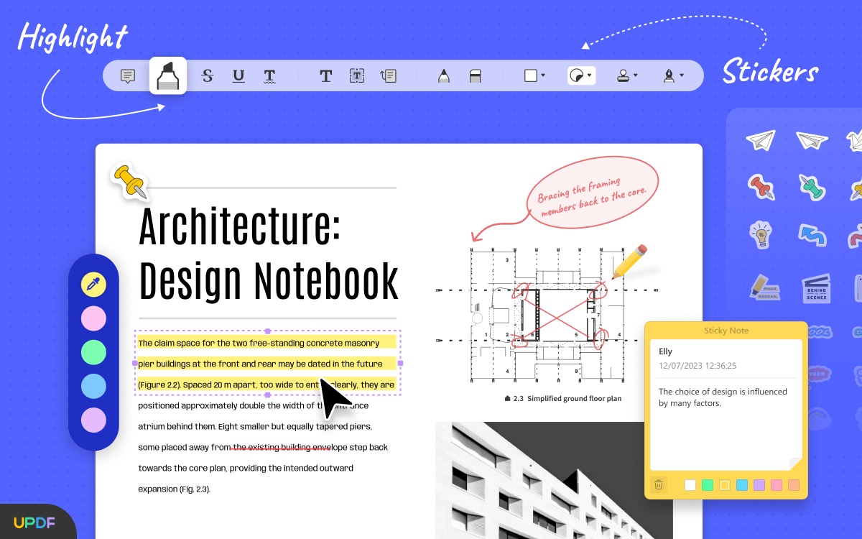862x539 pixels.
Task: Select the Pencil drawing tool
Action: coord(443,75)
